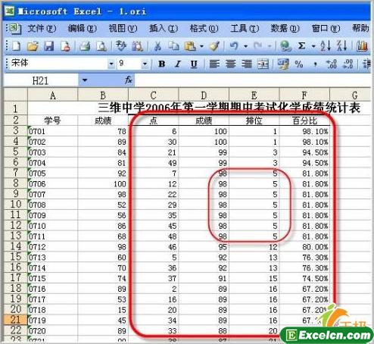This screenshot has height=344, width=374.
Task: Click the Paste clipboard icon
Action: [191, 46]
